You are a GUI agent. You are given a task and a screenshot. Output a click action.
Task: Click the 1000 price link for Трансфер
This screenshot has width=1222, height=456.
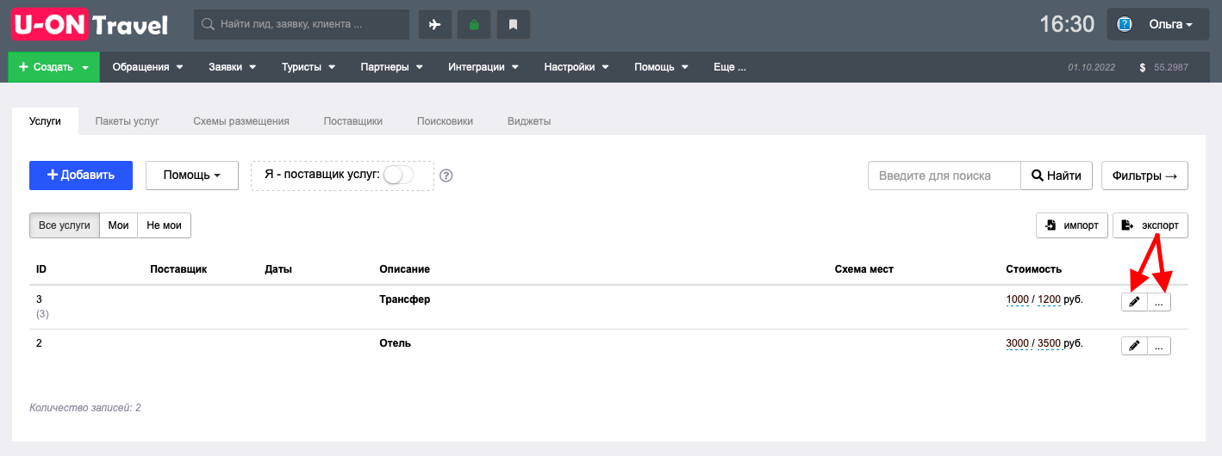[1018, 299]
